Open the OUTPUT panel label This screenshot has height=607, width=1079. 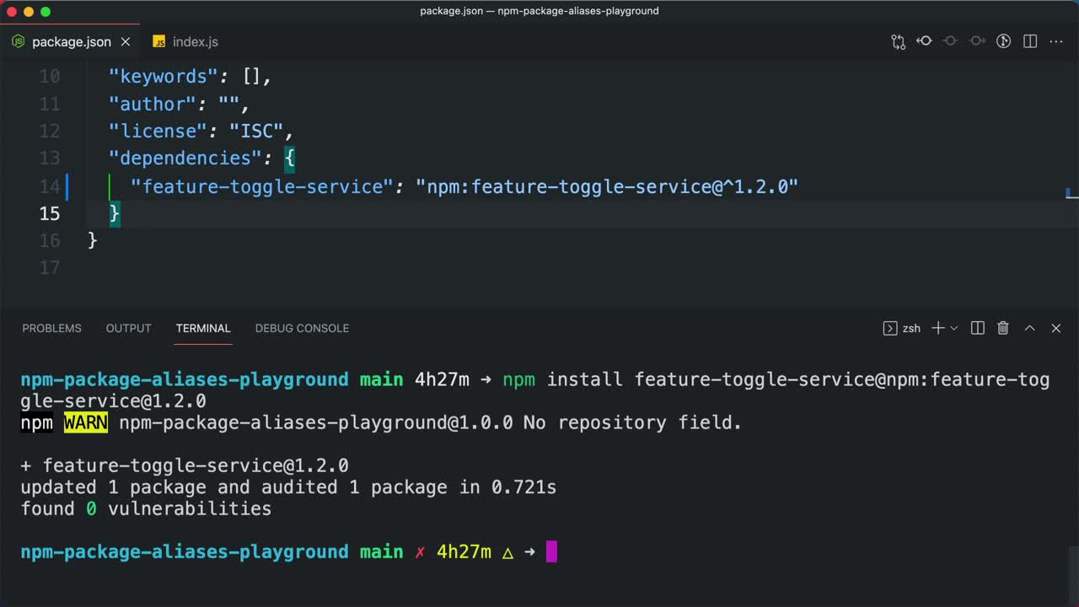point(128,328)
